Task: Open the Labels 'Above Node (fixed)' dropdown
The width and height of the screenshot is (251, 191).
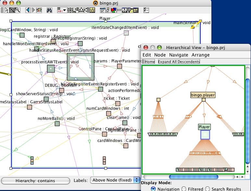Action: pos(115,180)
